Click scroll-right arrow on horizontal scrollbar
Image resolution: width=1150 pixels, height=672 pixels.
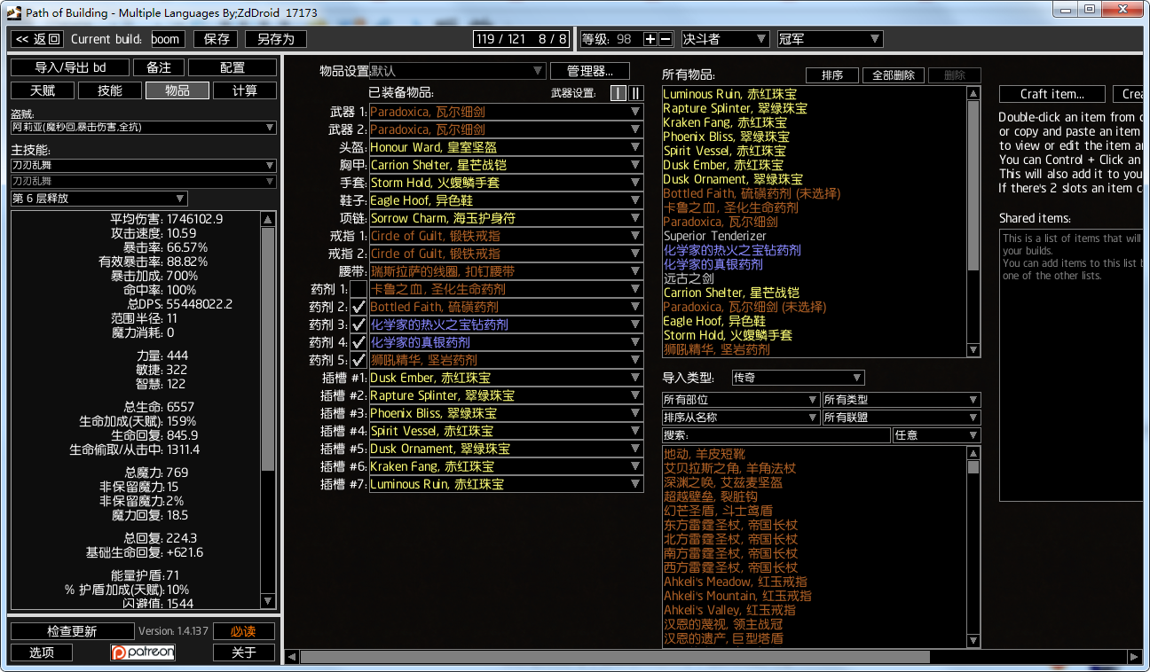(x=1135, y=657)
